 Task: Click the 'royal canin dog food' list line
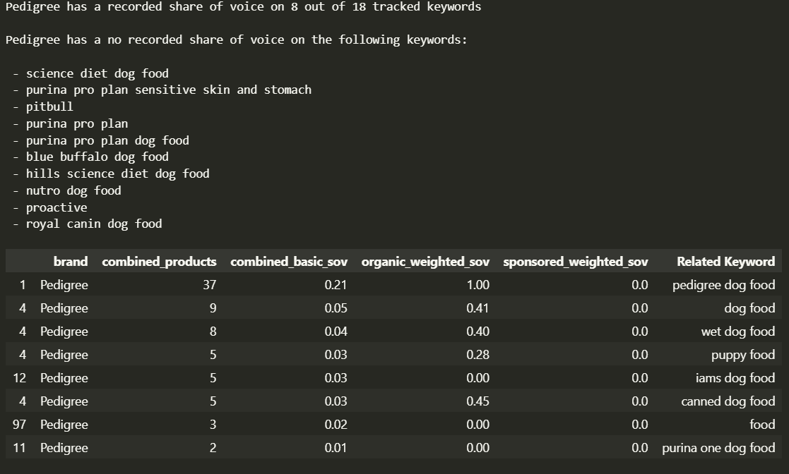pos(88,224)
